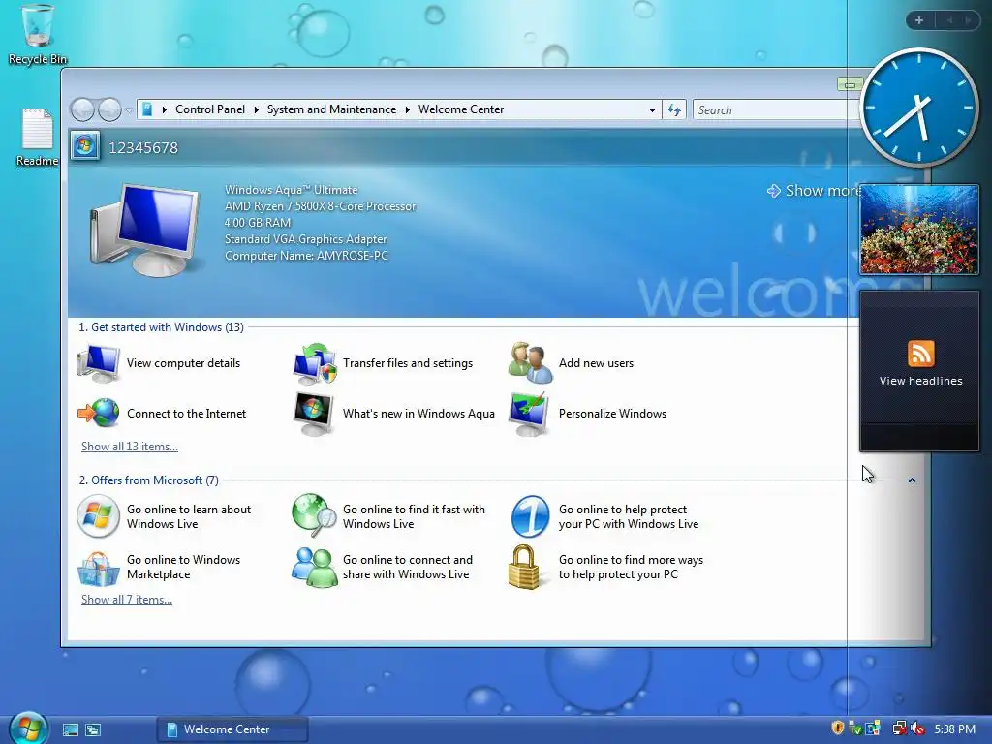Click the Show all 13 items link
This screenshot has height=744, width=992.
130,447
